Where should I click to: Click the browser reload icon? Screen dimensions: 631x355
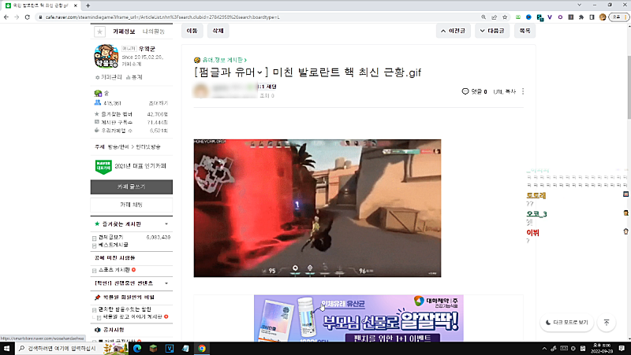pyautogui.click(x=28, y=17)
